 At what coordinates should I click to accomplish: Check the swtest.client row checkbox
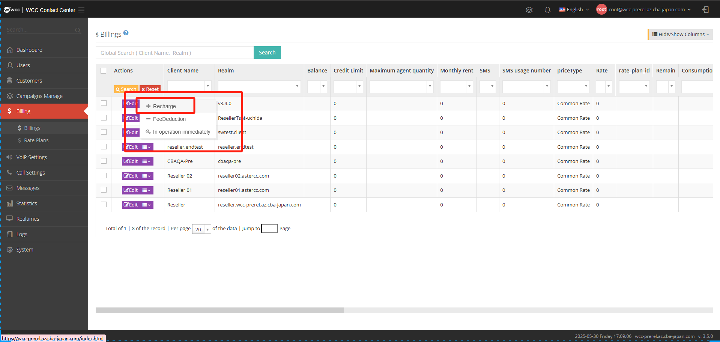[x=104, y=132]
